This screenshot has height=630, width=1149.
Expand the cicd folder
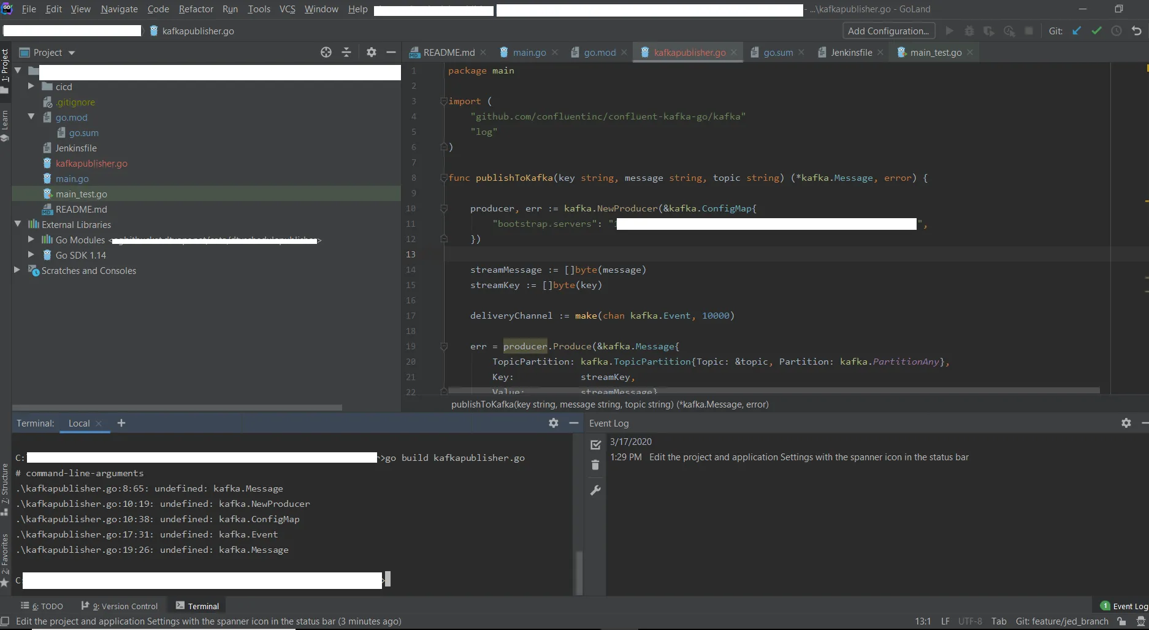(x=31, y=86)
